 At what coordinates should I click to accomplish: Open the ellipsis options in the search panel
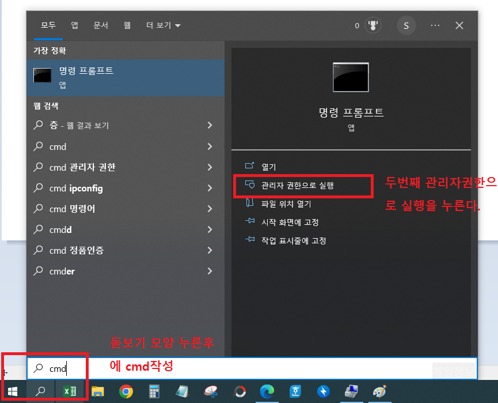pos(436,25)
